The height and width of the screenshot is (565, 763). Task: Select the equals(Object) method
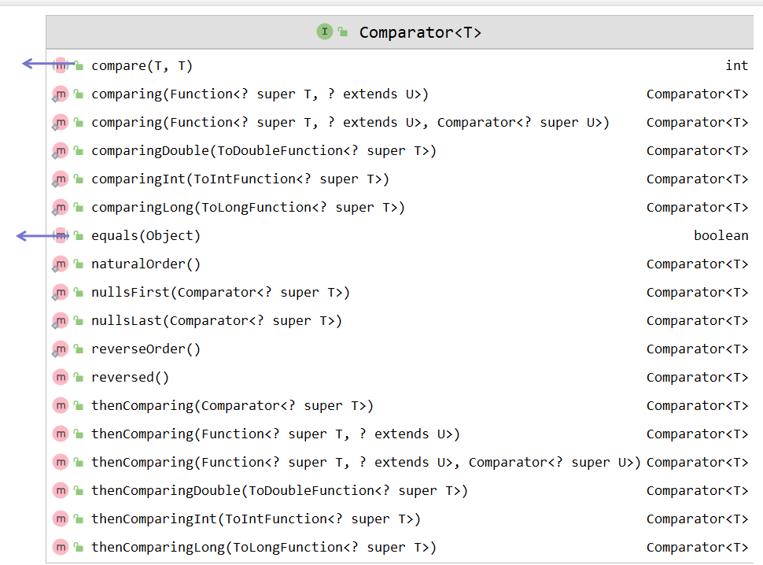146,235
